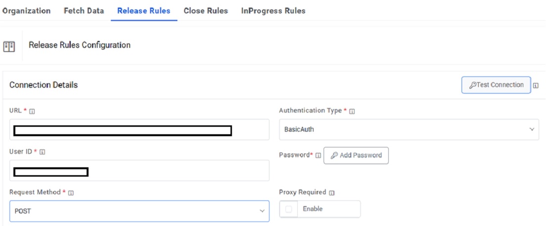Click the info icon beside Authentication Type
This screenshot has width=550, height=226.
pos(352,112)
